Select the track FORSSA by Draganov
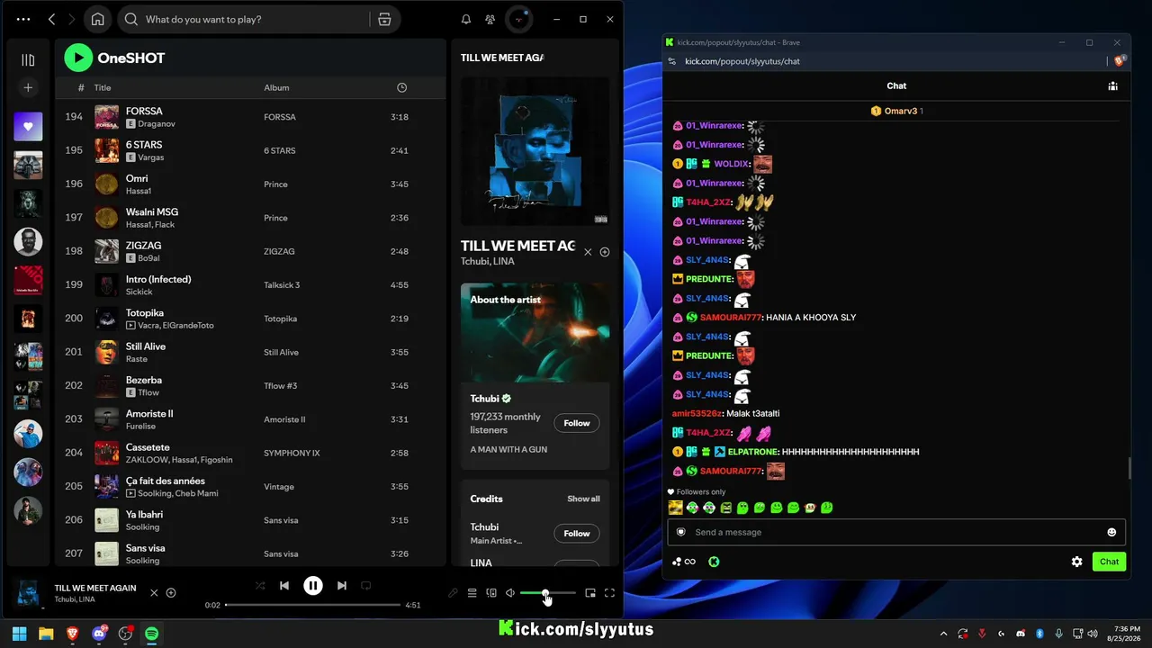 point(250,117)
